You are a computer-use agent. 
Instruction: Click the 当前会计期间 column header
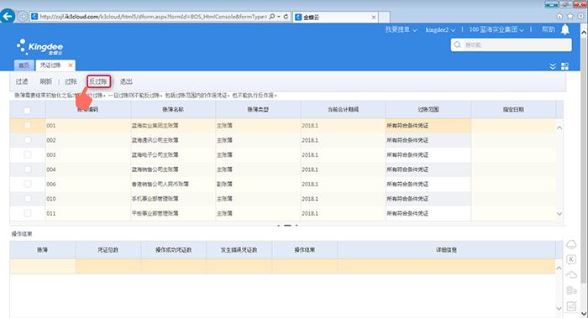tap(343, 110)
